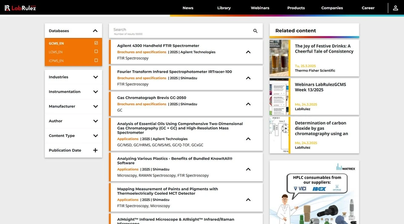Open Gas Chromatograph Brevis GC-2050 title

152,98
